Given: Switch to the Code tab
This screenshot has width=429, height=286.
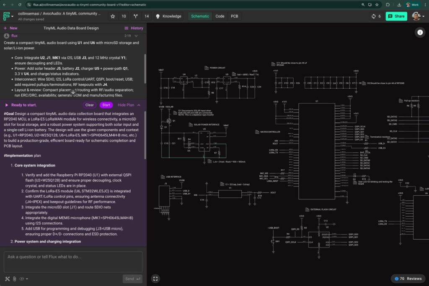Looking at the screenshot, I should (220, 16).
